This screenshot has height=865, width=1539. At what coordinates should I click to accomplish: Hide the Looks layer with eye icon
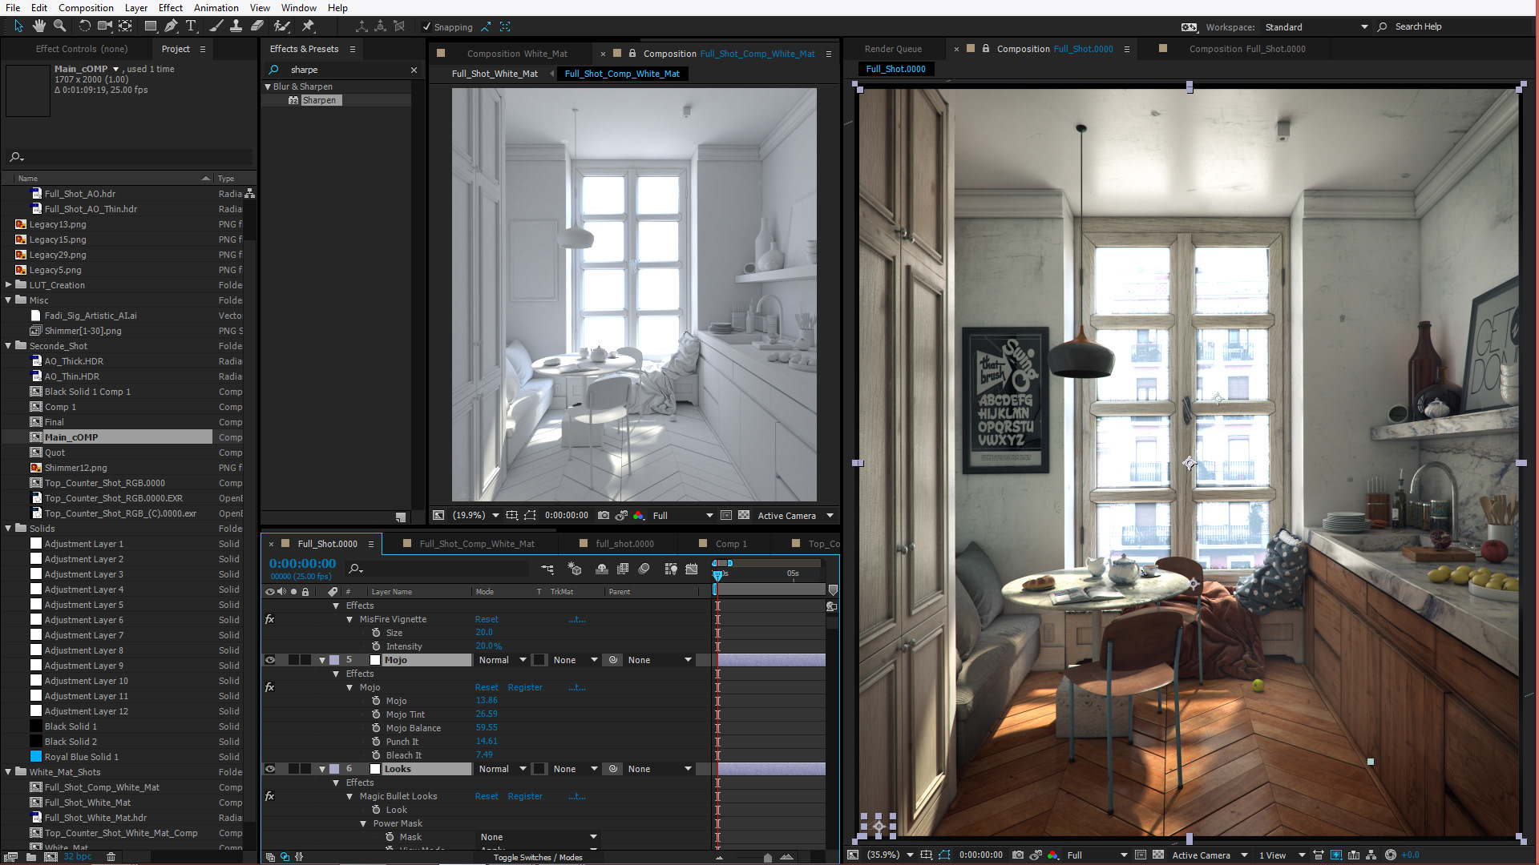click(270, 769)
